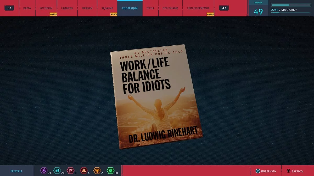314x176 pixels.
Task: Open the Список приемов tab
Action: (x=198, y=8)
